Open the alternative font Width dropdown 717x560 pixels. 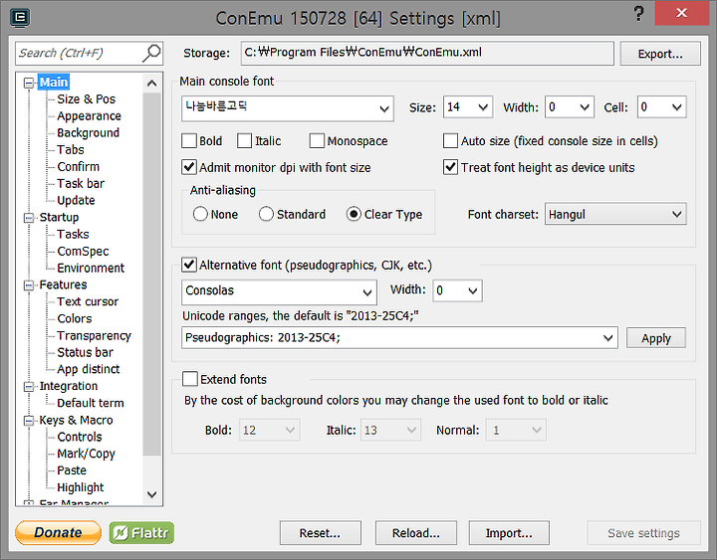coord(457,291)
